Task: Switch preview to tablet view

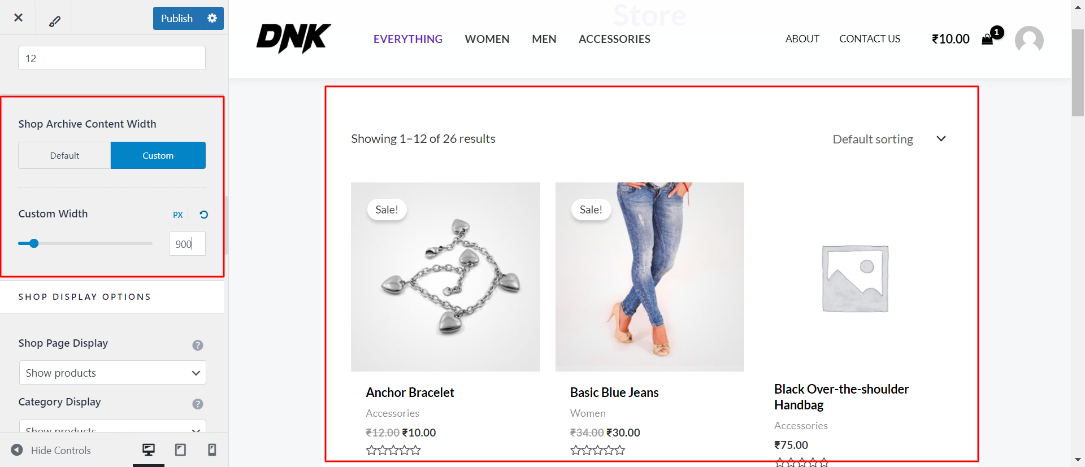Action: [180, 449]
